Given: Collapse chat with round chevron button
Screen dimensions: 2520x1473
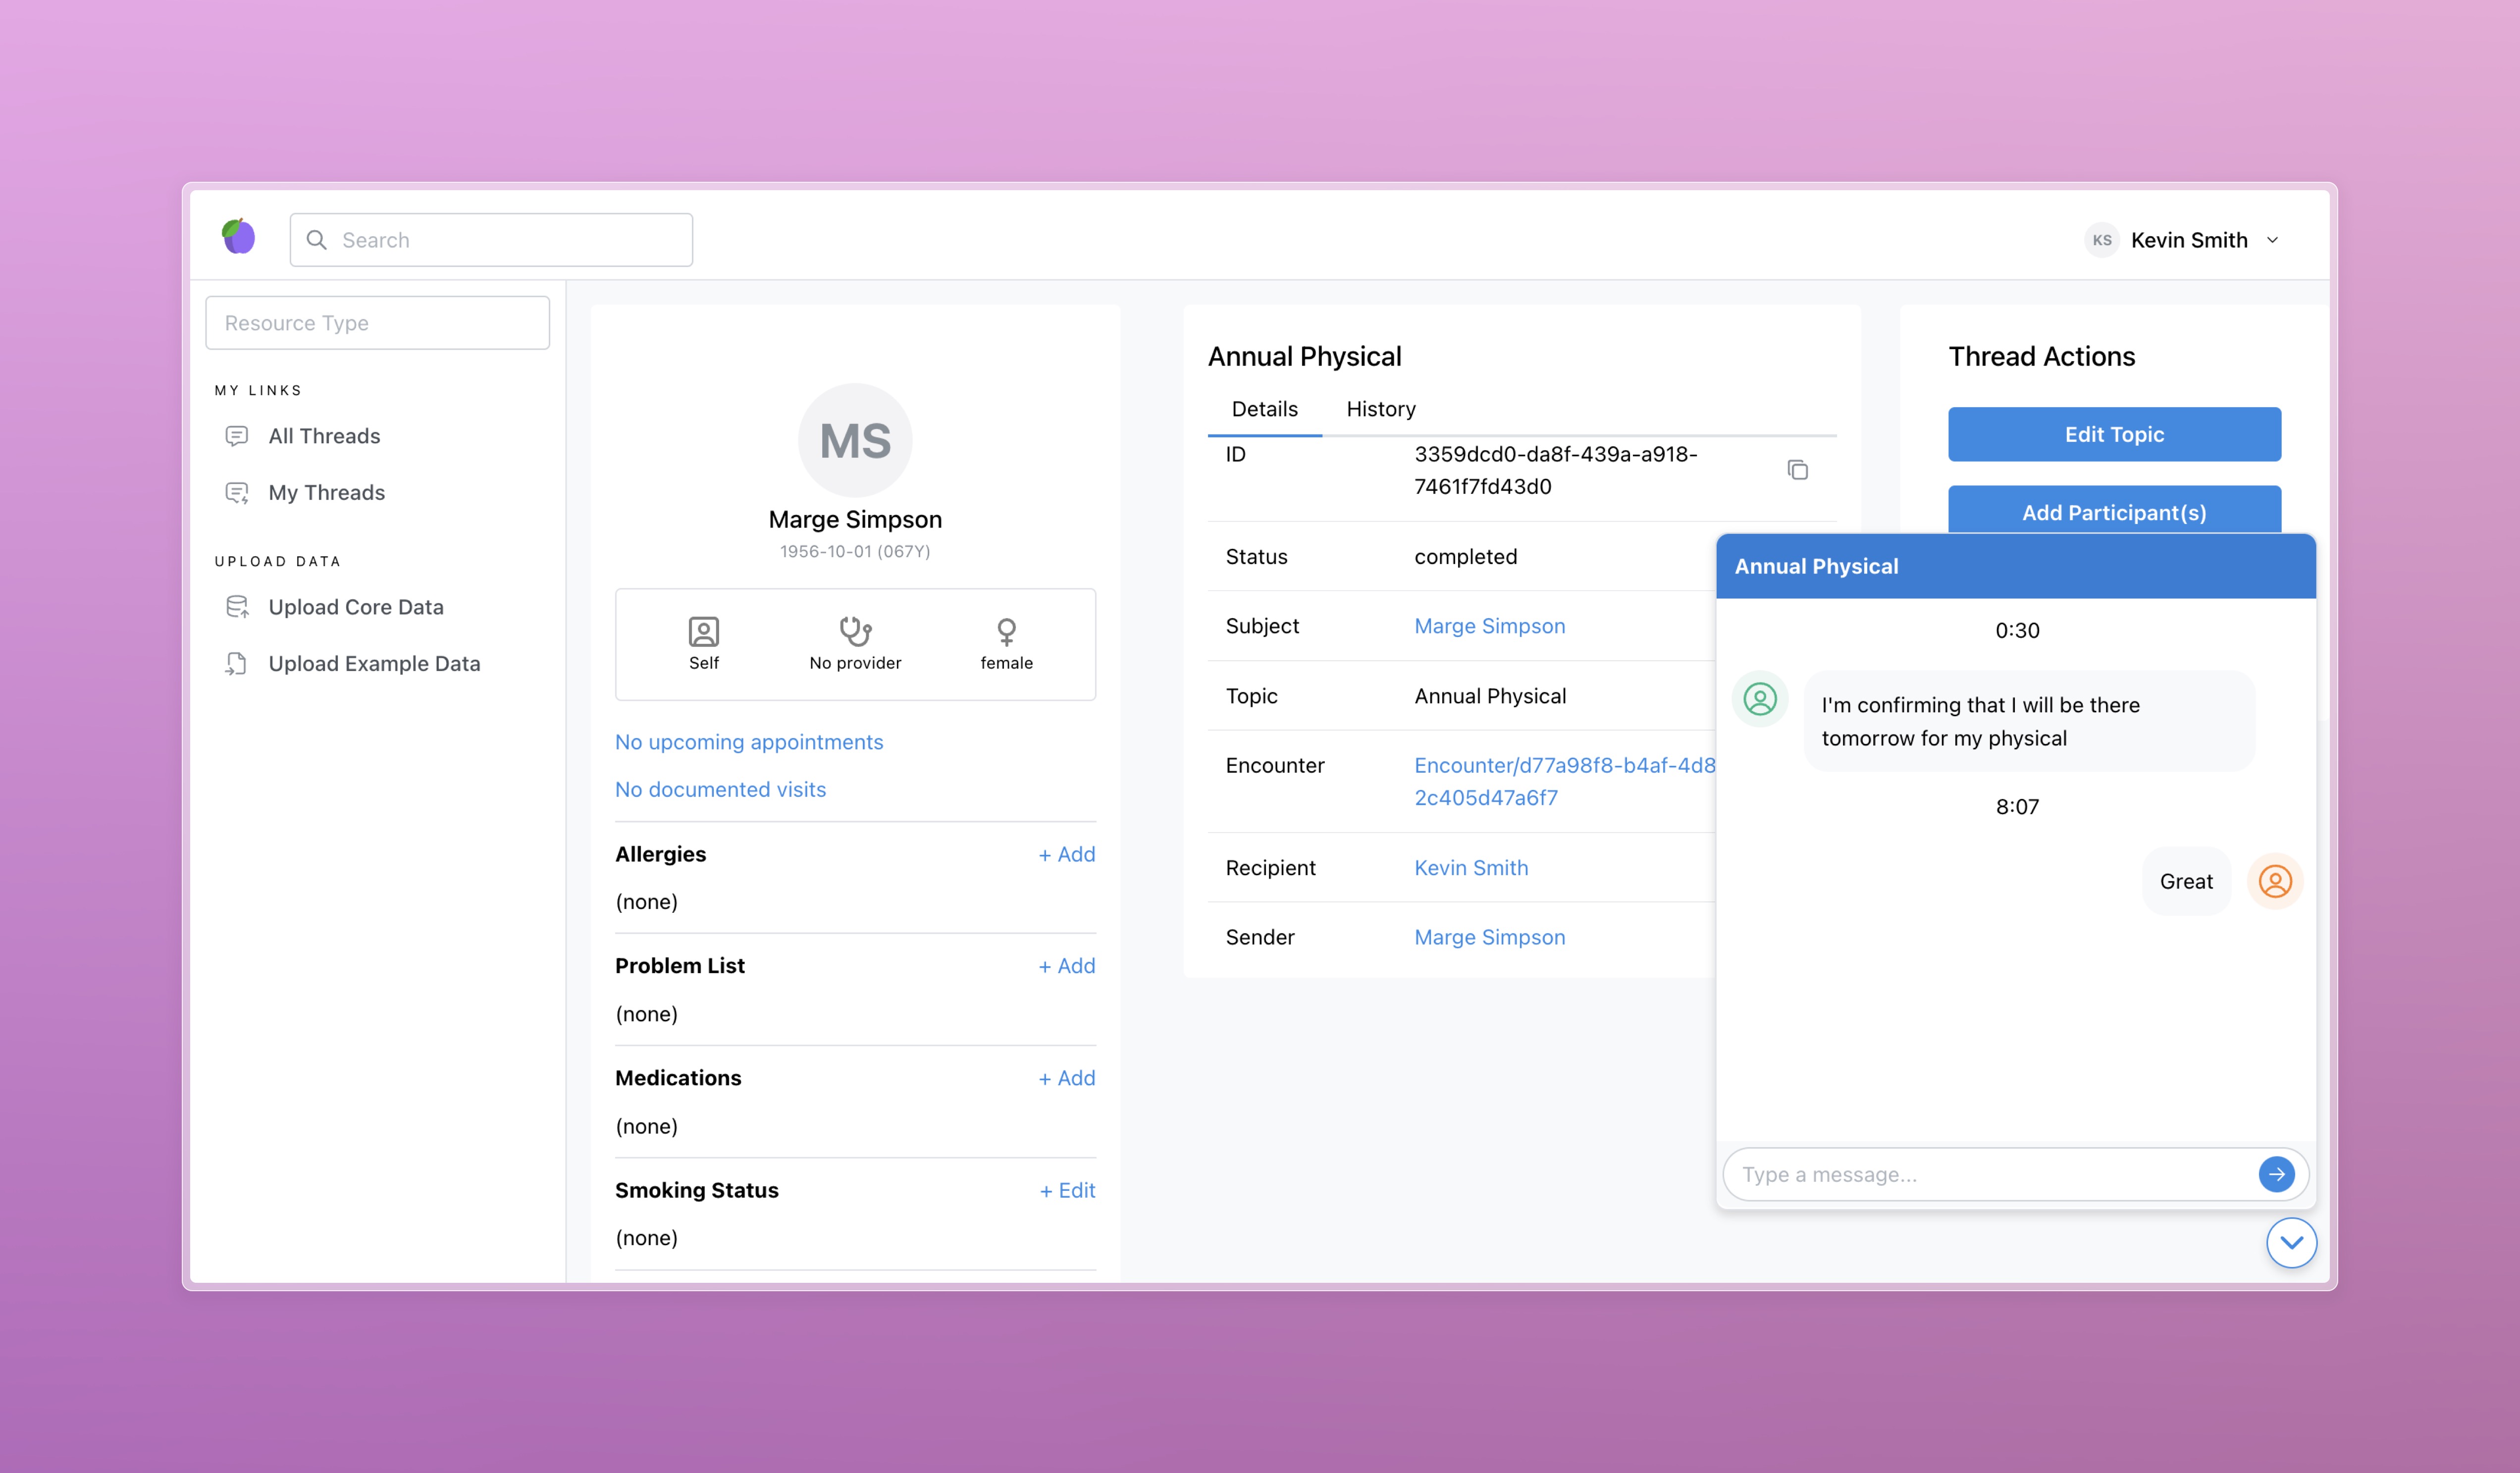Looking at the screenshot, I should (x=2291, y=1243).
